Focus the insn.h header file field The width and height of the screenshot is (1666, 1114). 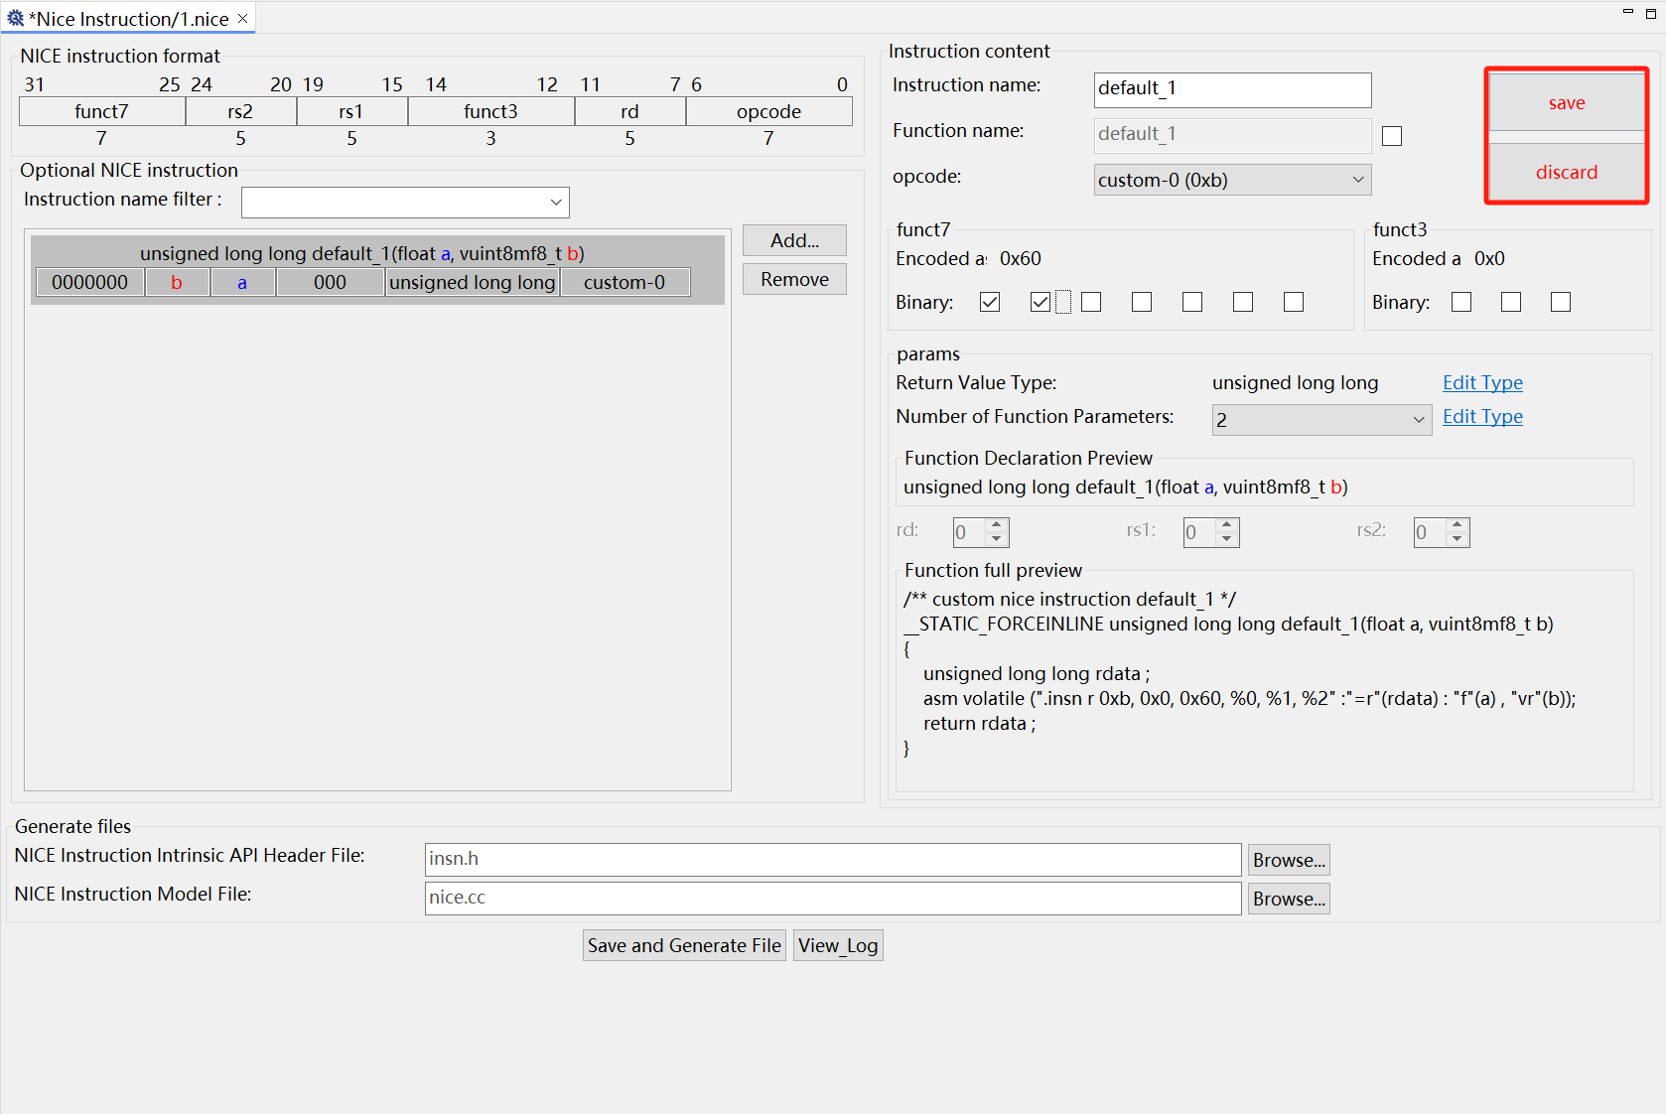click(833, 859)
